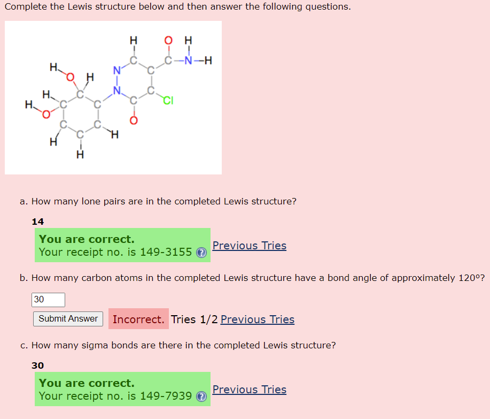The image size is (490, 419).
Task: Open Previous Tries for question c
Action: pos(249,389)
